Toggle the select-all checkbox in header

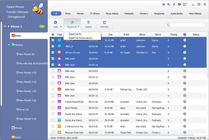tap(53, 34)
